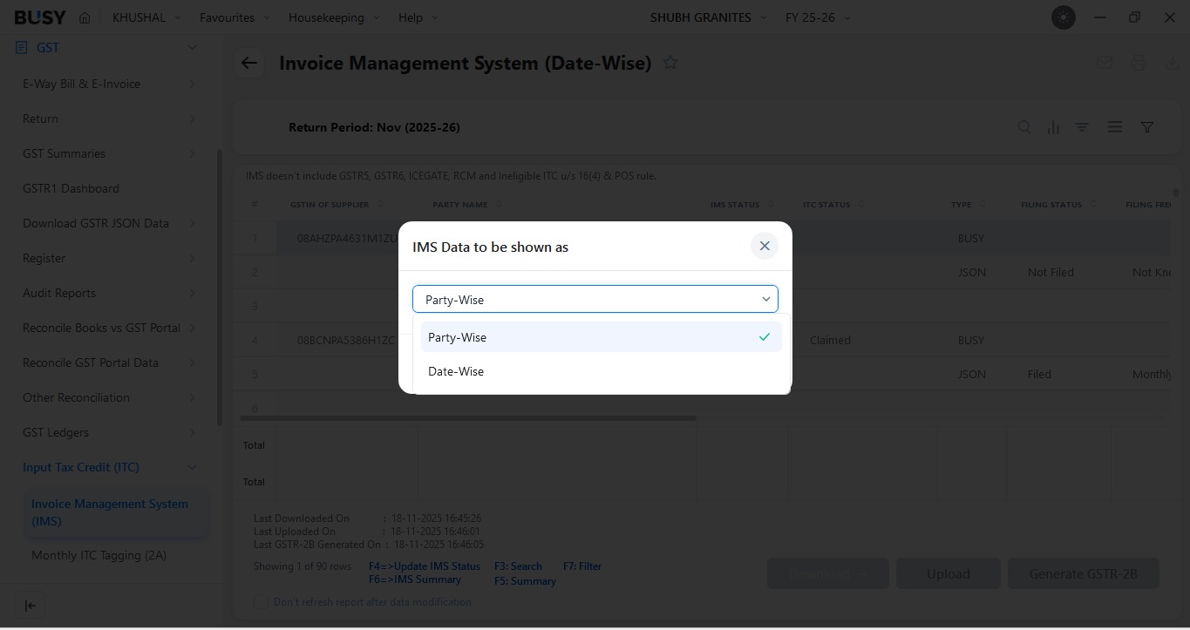Click Return Period: Nov (2025-26) text
This screenshot has width=1190, height=630.
(374, 127)
